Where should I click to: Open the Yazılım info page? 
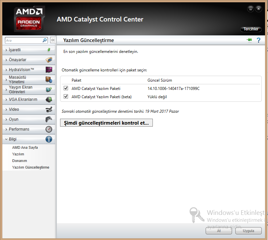pos(18,154)
